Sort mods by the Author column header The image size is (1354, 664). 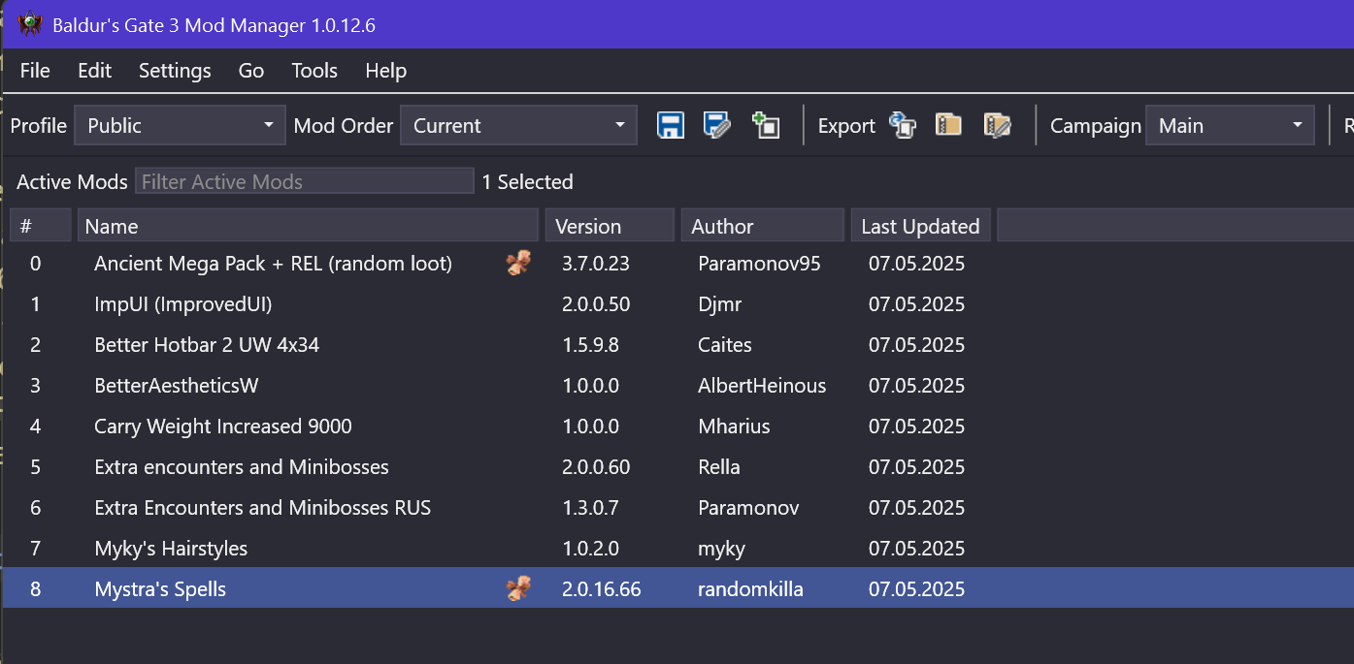[x=762, y=226]
